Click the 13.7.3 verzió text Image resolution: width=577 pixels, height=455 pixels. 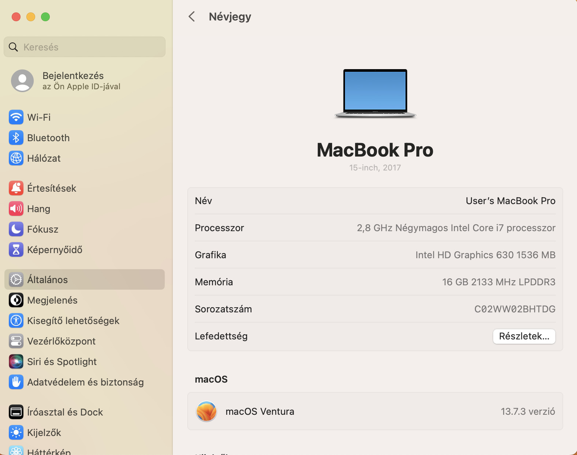click(x=528, y=411)
